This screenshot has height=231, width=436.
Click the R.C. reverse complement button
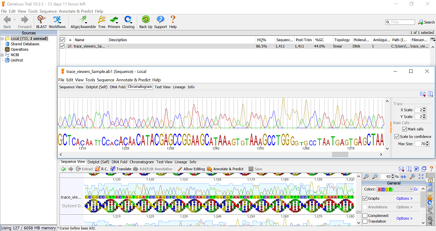tap(101, 169)
